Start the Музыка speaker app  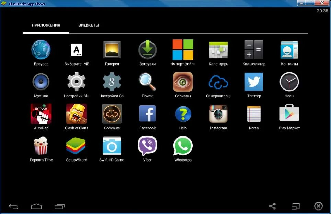[41, 82]
